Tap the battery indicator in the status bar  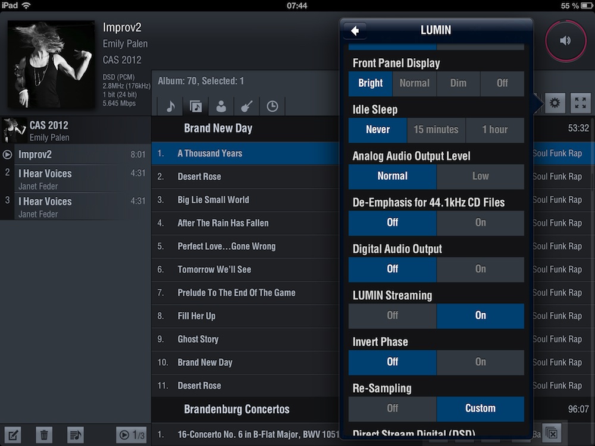(587, 6)
